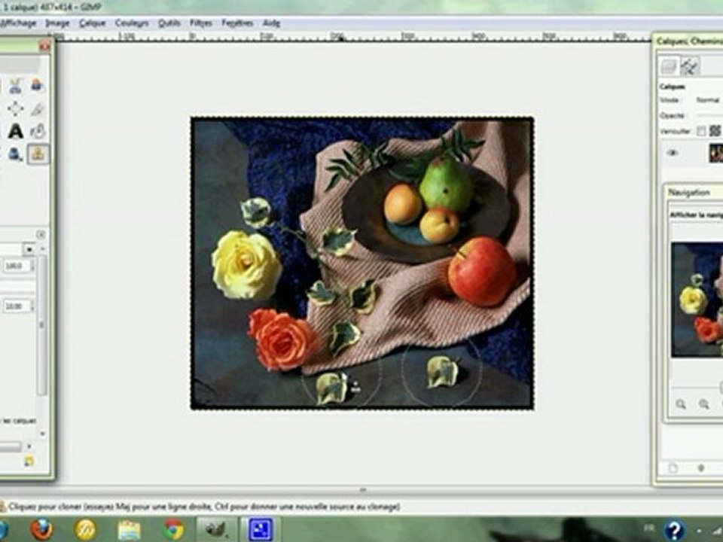Open the tool options dropdown arrow
723x542 pixels.
coord(29,249)
